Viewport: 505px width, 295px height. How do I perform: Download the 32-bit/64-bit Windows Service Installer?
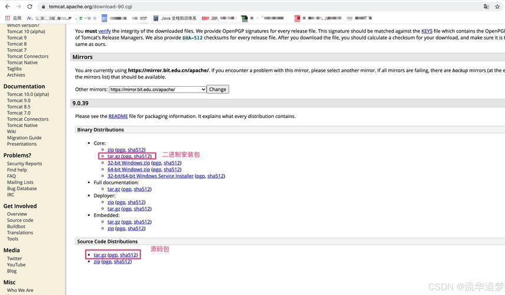point(150,176)
